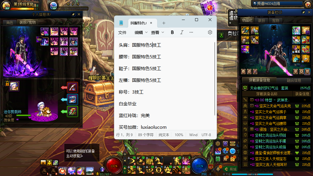Click the pet red feather equipment slot
313x176 pixels.
72,87
